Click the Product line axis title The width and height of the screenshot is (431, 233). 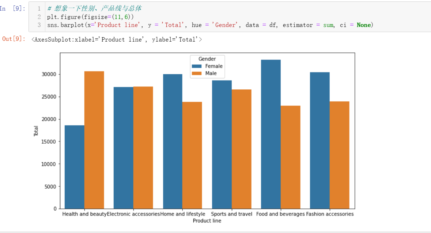pos(207,221)
